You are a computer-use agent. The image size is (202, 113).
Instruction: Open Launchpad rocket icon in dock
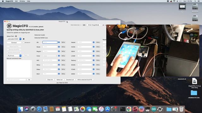pos(33,109)
